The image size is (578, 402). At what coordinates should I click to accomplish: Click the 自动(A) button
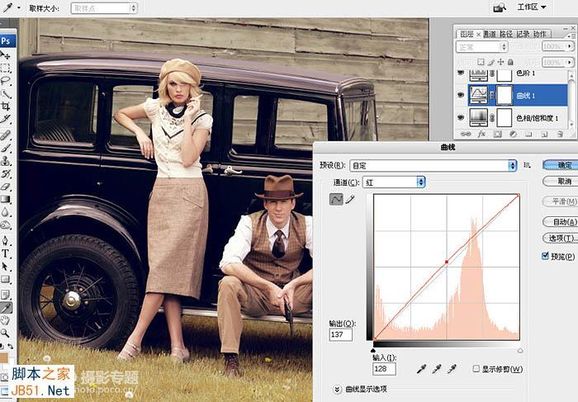tap(561, 221)
